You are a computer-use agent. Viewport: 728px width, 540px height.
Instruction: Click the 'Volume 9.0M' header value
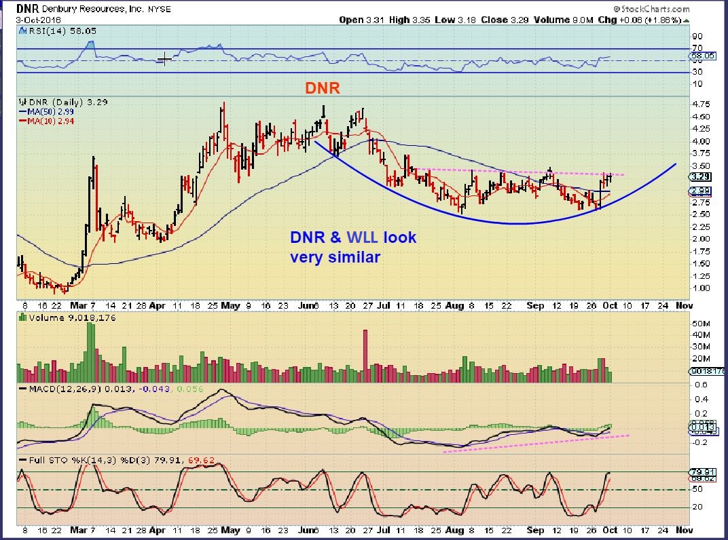pos(564,20)
